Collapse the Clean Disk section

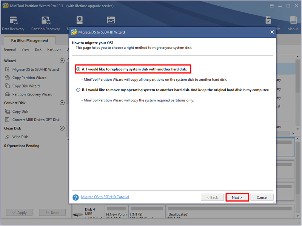pos(62,128)
